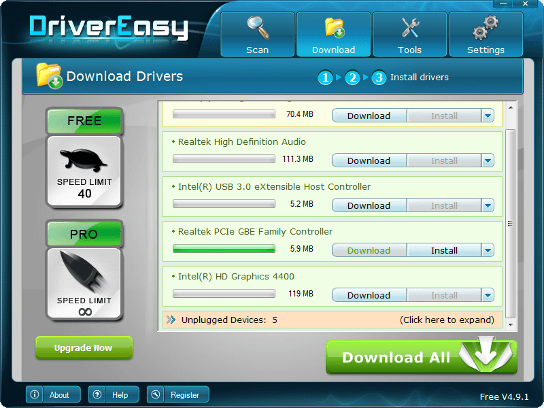Click the rocket unlimited speed icon
The height and width of the screenshot is (408, 544).
point(84,284)
